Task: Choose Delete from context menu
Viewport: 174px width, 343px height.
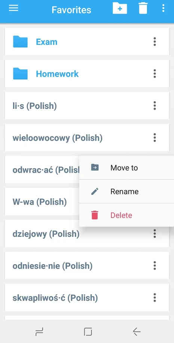Action: [127, 215]
